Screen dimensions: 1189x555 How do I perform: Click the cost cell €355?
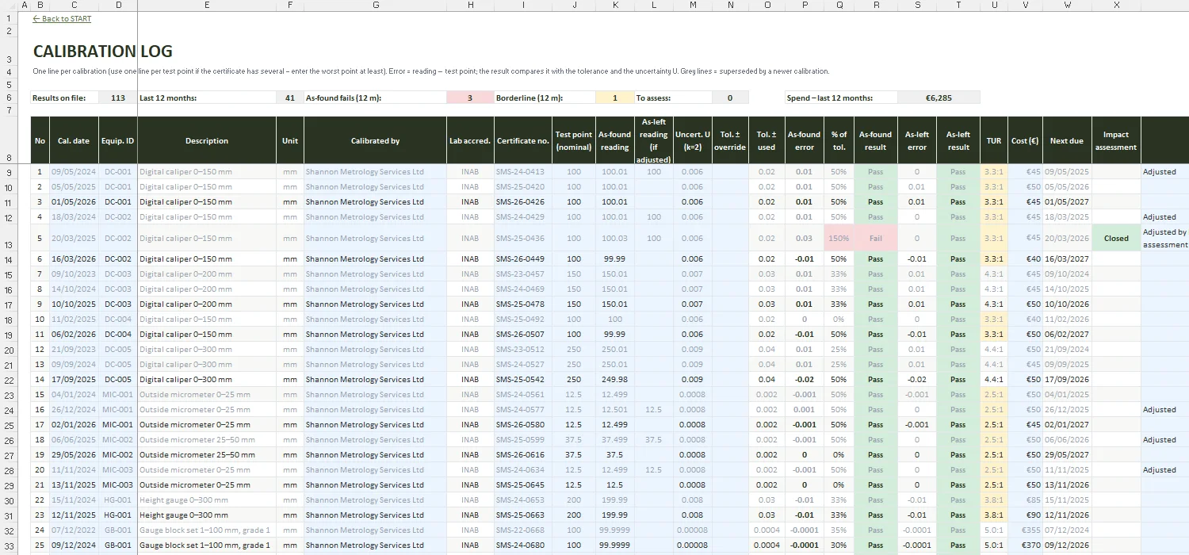[x=1025, y=530]
